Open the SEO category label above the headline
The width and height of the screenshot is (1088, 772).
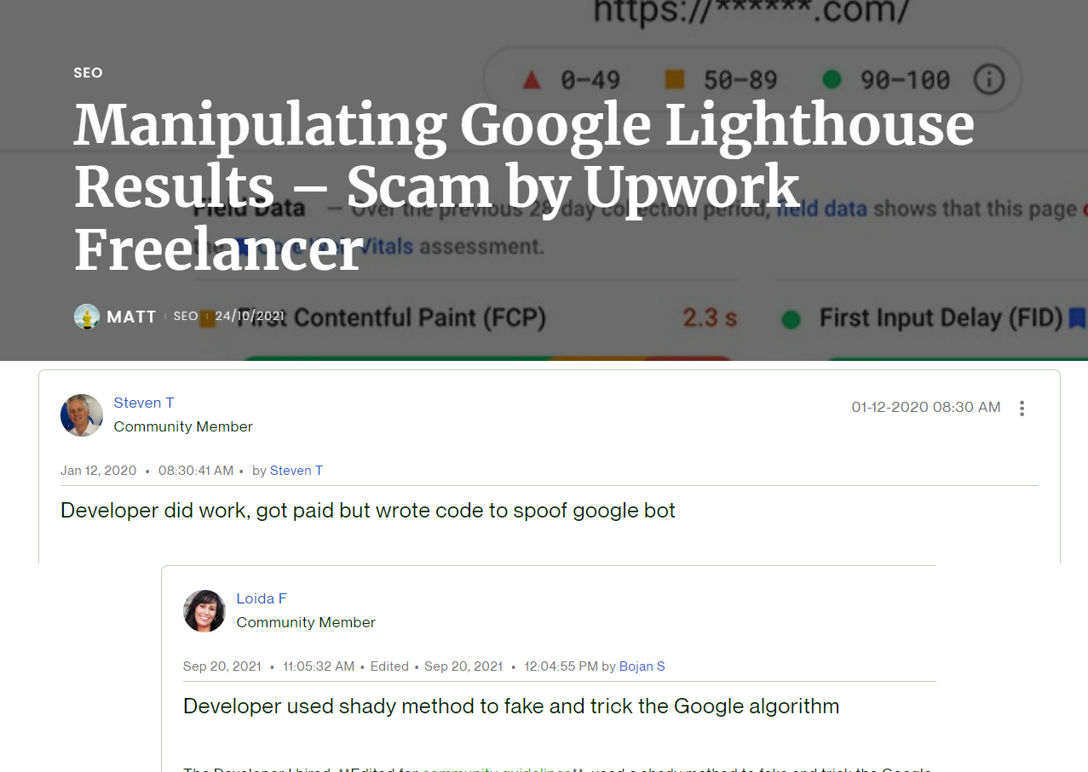pyautogui.click(x=88, y=73)
